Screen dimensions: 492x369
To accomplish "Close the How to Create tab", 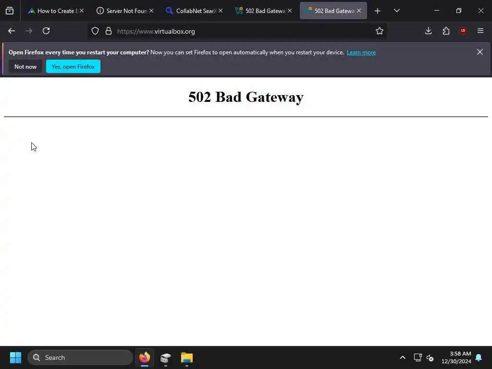I will pyautogui.click(x=82, y=11).
